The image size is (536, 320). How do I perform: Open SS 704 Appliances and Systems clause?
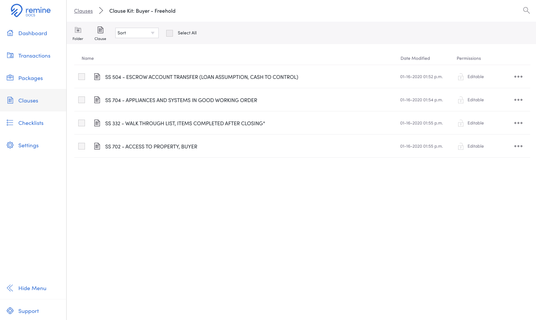pyautogui.click(x=181, y=100)
